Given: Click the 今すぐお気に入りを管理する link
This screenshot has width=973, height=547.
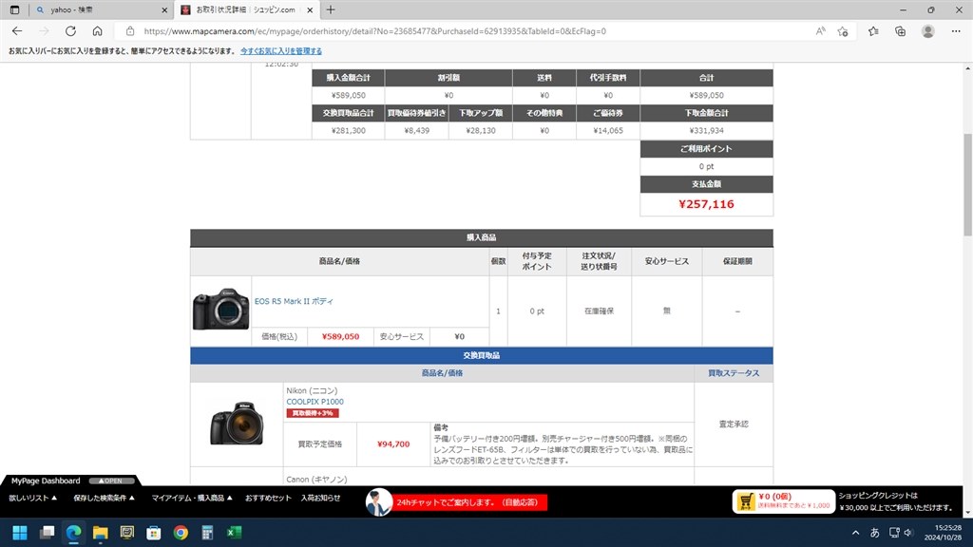Looking at the screenshot, I should click(281, 51).
